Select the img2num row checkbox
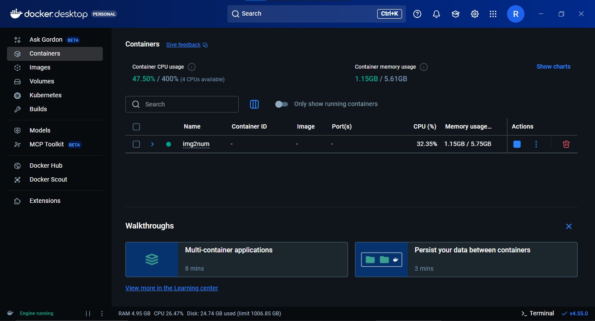Viewport: 595px width, 321px height. 136,144
